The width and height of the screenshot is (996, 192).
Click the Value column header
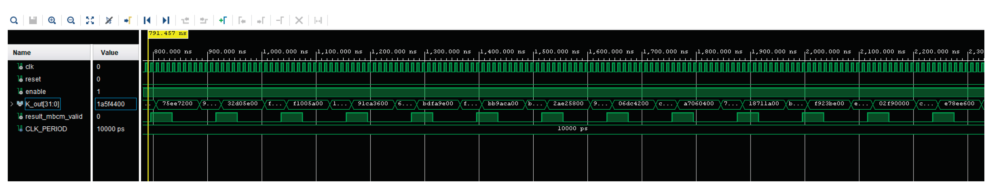[109, 53]
